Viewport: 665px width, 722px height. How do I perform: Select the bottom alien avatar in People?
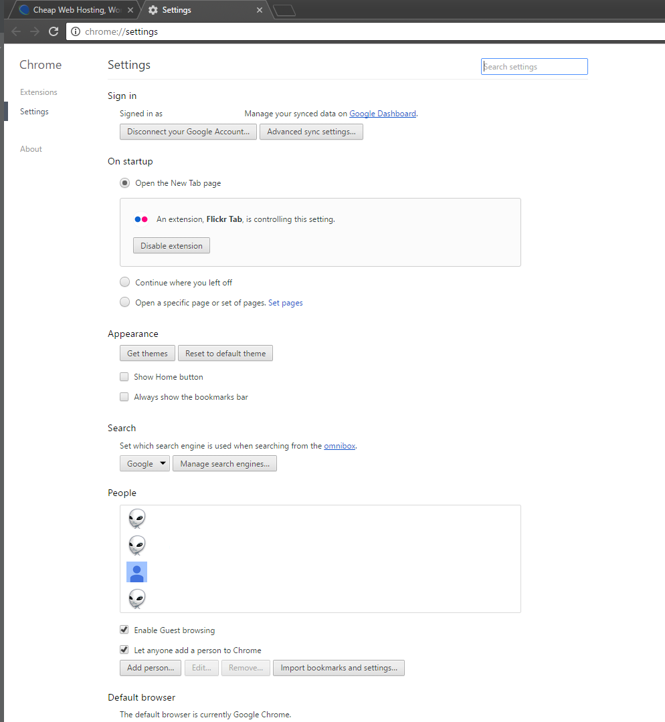(137, 598)
